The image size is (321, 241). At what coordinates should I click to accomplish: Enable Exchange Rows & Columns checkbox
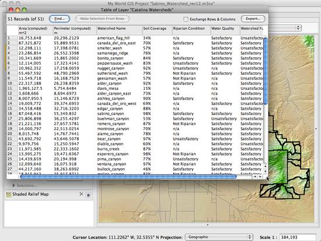click(186, 19)
